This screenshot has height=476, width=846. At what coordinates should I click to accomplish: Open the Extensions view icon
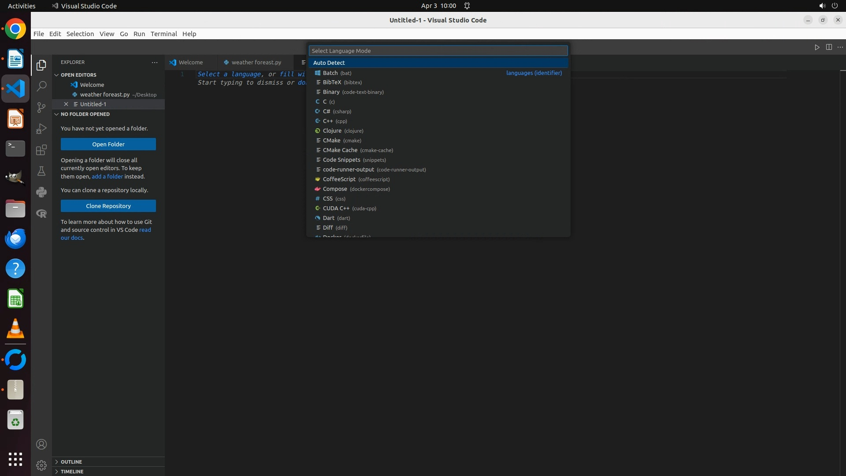[41, 150]
